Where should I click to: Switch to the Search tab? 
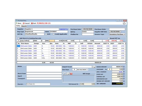(x=24, y=26)
